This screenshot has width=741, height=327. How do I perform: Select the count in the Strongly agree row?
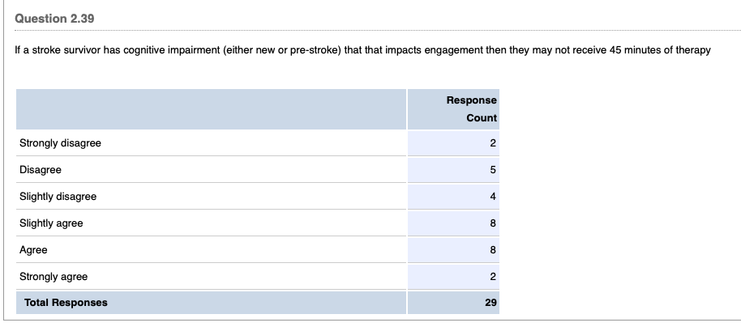pyautogui.click(x=492, y=277)
